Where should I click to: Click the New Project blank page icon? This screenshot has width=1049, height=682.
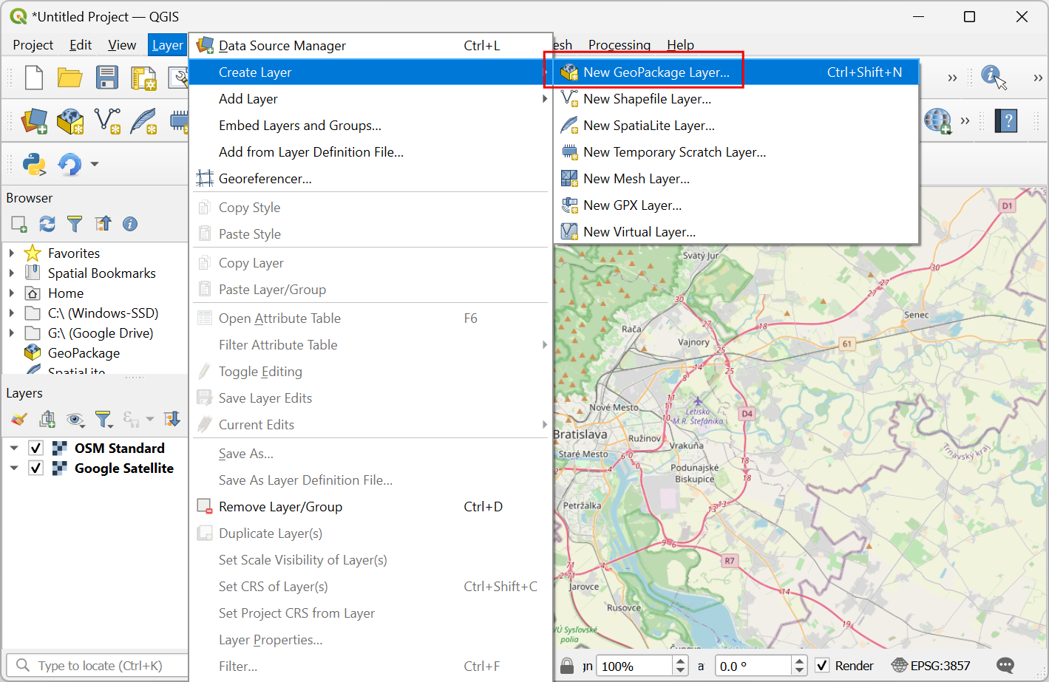point(34,78)
